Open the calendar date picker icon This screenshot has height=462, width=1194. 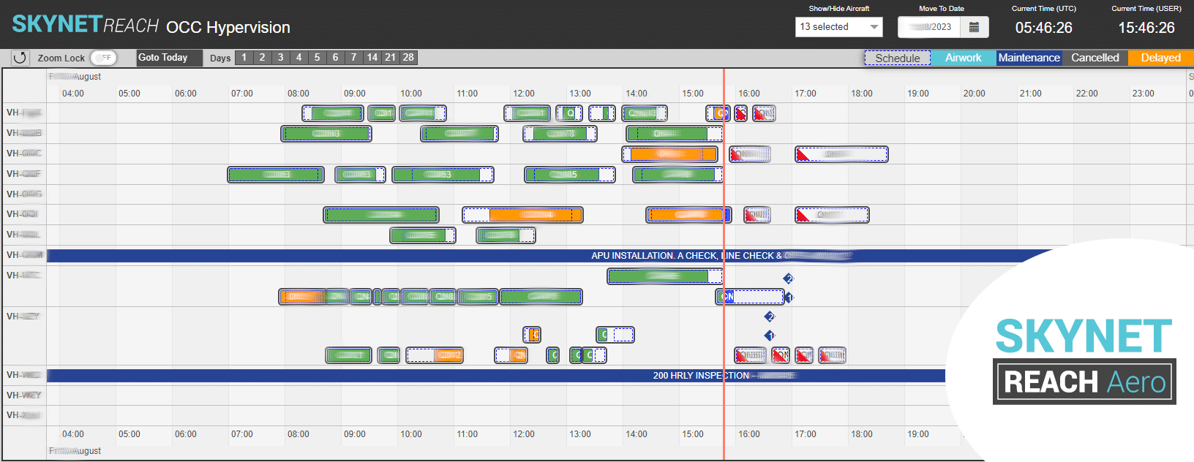[x=974, y=27]
